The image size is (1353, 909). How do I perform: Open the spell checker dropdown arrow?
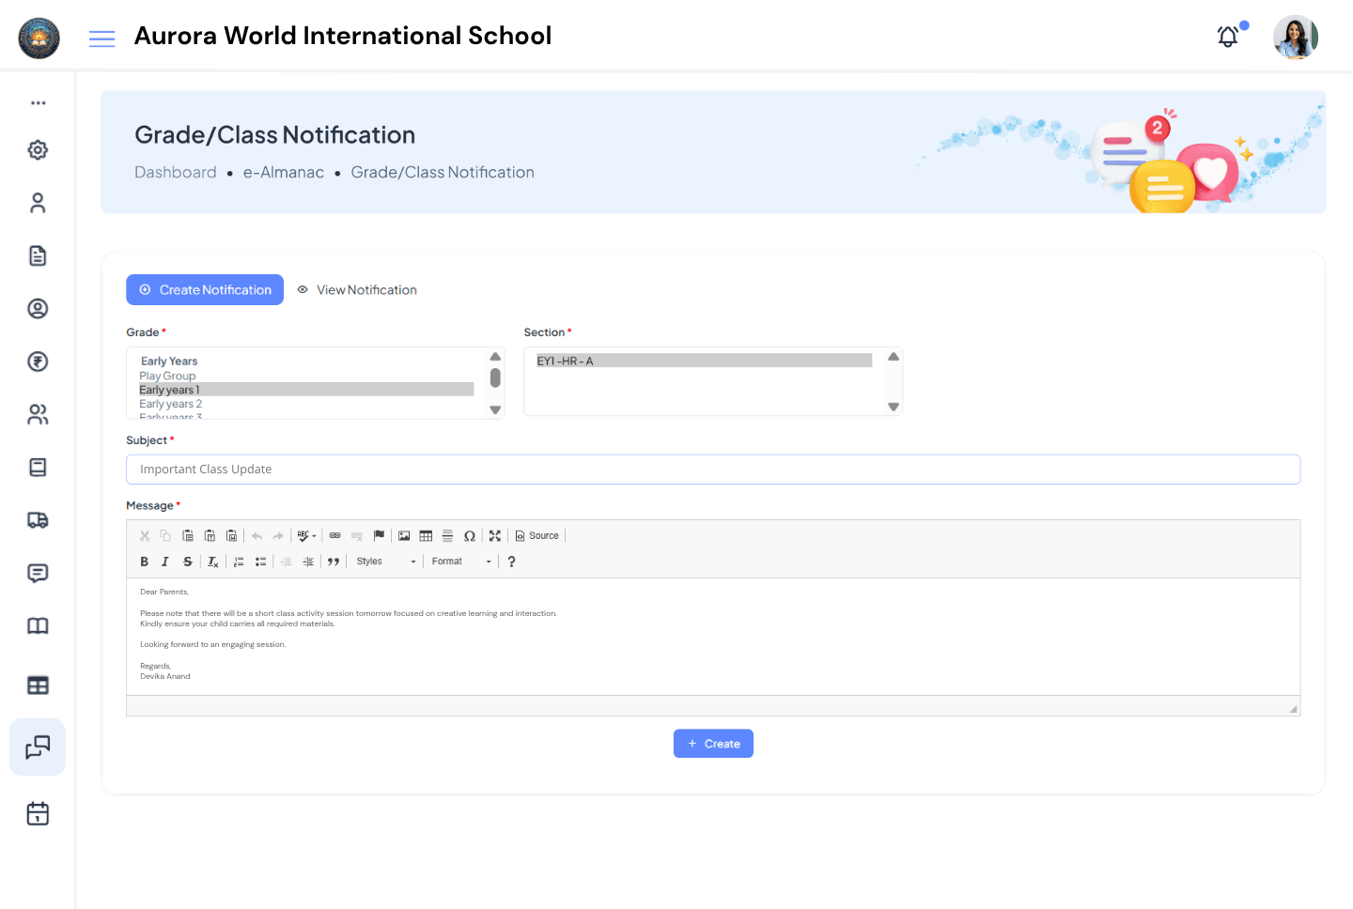tap(314, 535)
